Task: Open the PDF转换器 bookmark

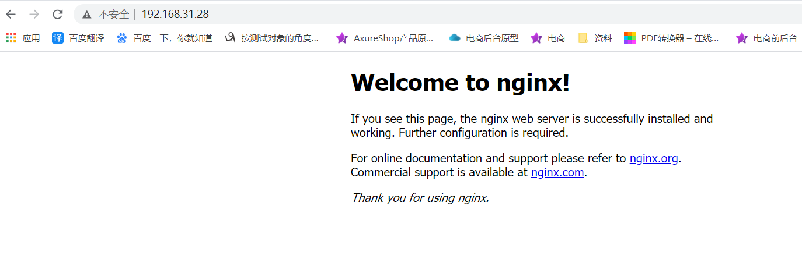Action: [671, 38]
